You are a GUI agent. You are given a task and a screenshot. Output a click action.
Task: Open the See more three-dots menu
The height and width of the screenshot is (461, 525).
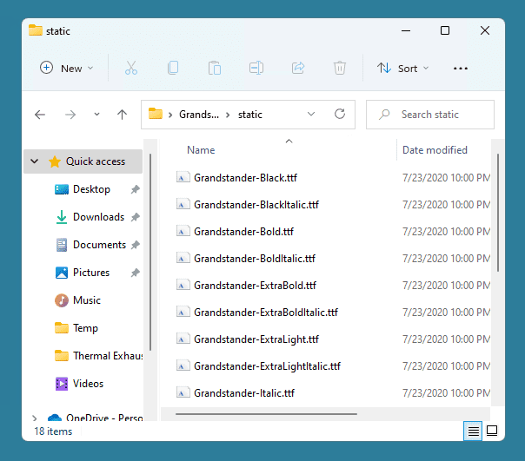click(461, 69)
